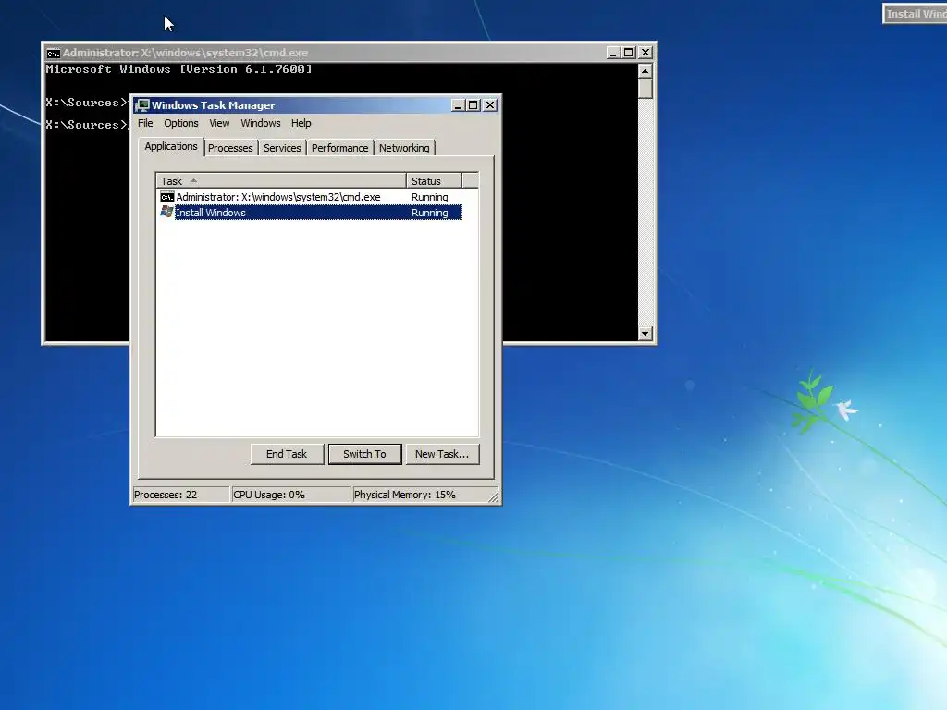Sort the list by Status column header
The height and width of the screenshot is (710, 947).
point(434,181)
